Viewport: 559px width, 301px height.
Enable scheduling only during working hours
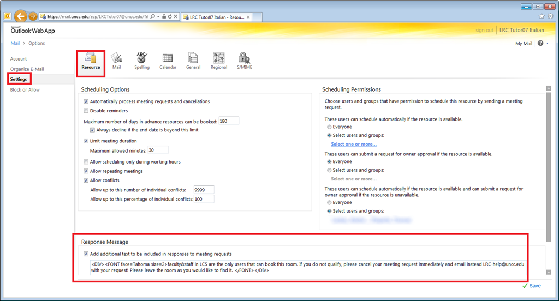tap(86, 162)
